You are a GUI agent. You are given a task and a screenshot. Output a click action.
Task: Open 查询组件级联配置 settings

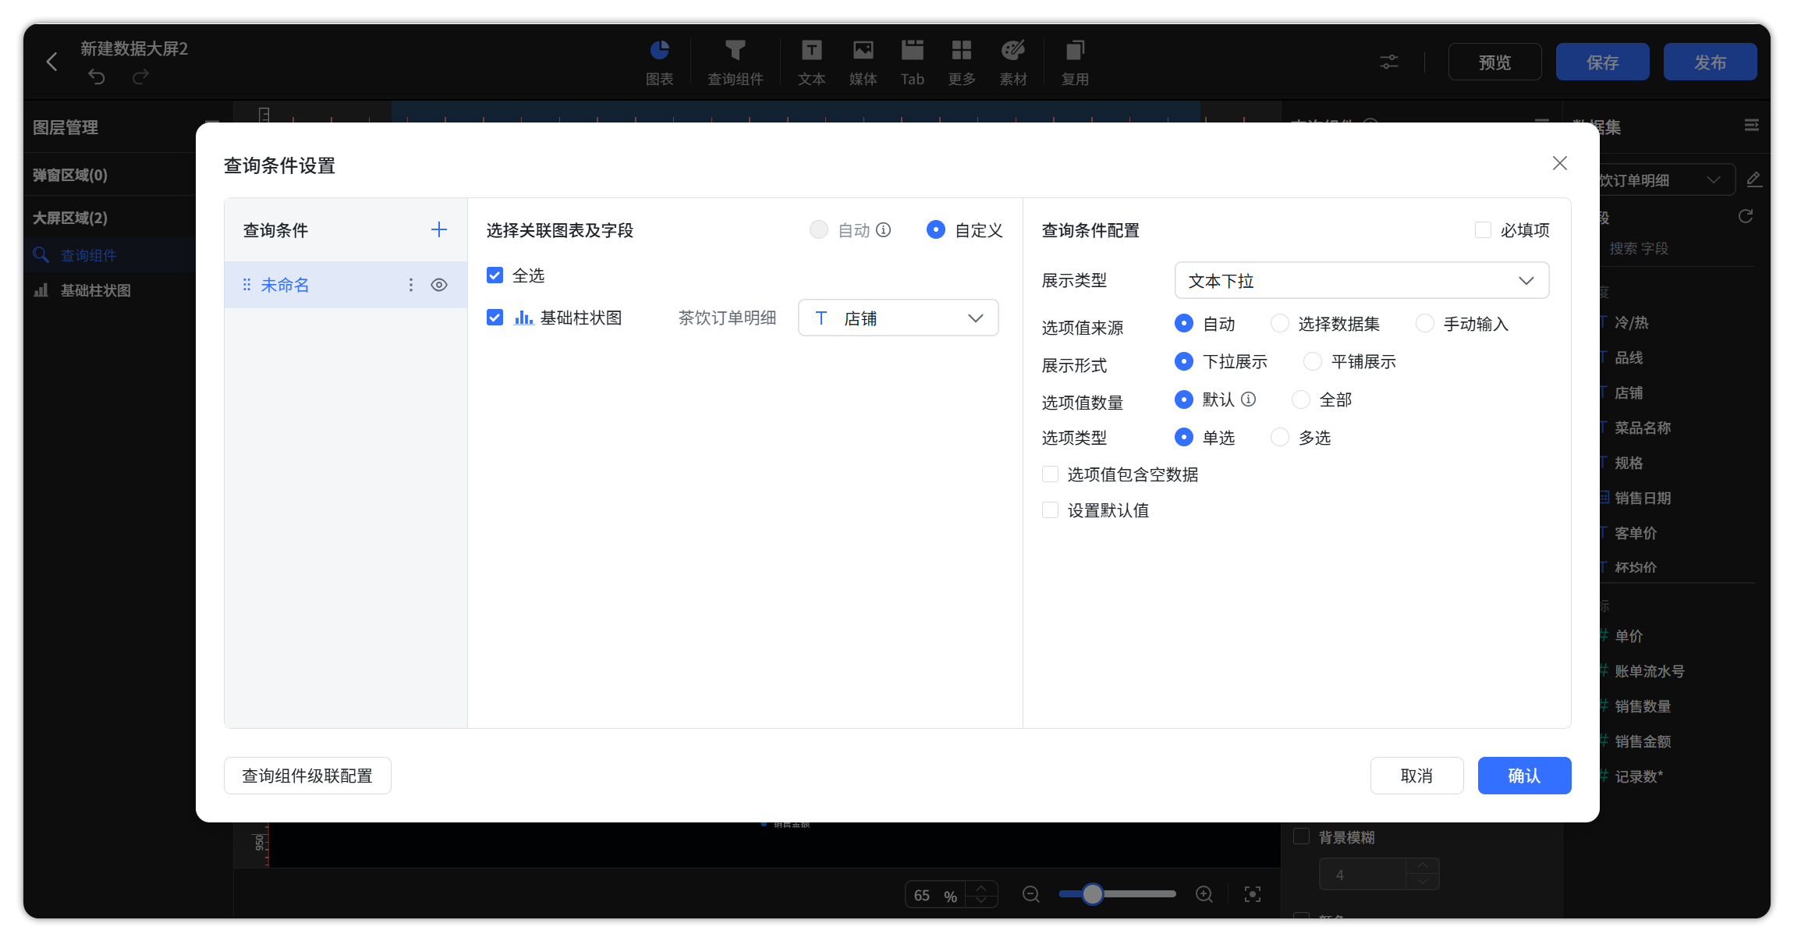point(307,776)
